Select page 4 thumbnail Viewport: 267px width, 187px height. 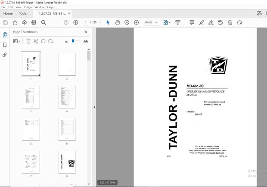(x=67, y=97)
